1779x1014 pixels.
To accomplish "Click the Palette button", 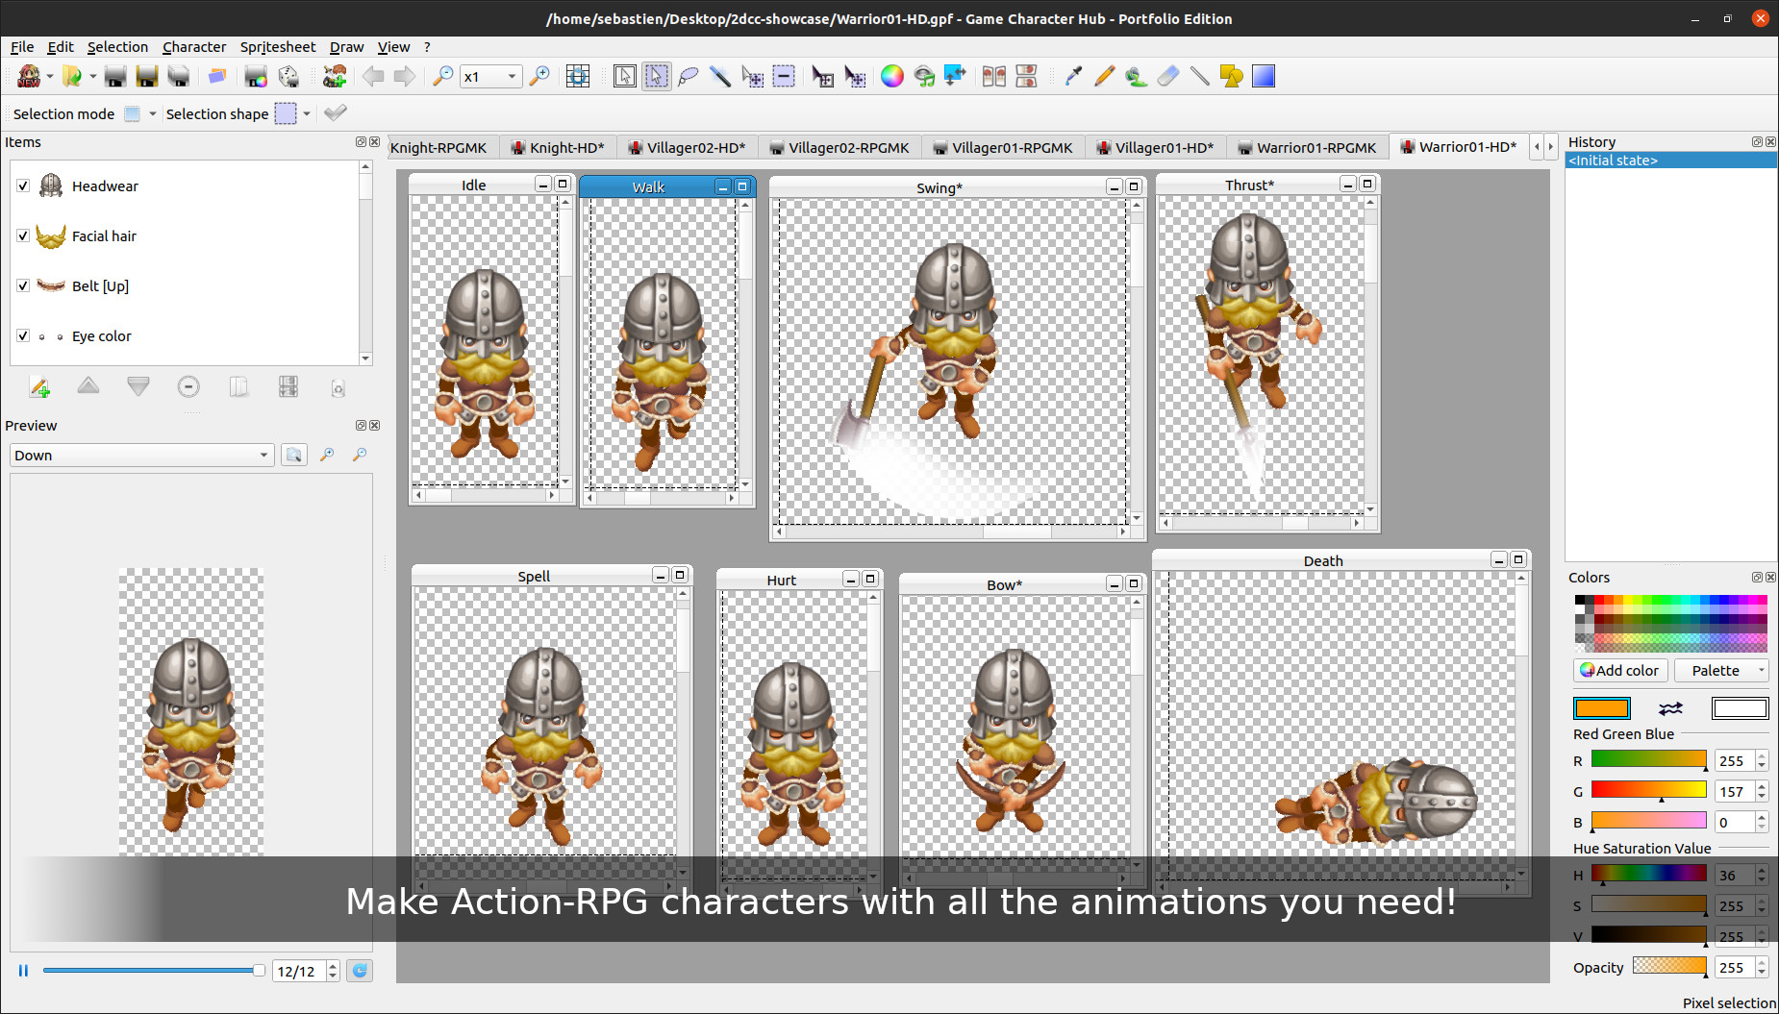I will pos(1717,670).
